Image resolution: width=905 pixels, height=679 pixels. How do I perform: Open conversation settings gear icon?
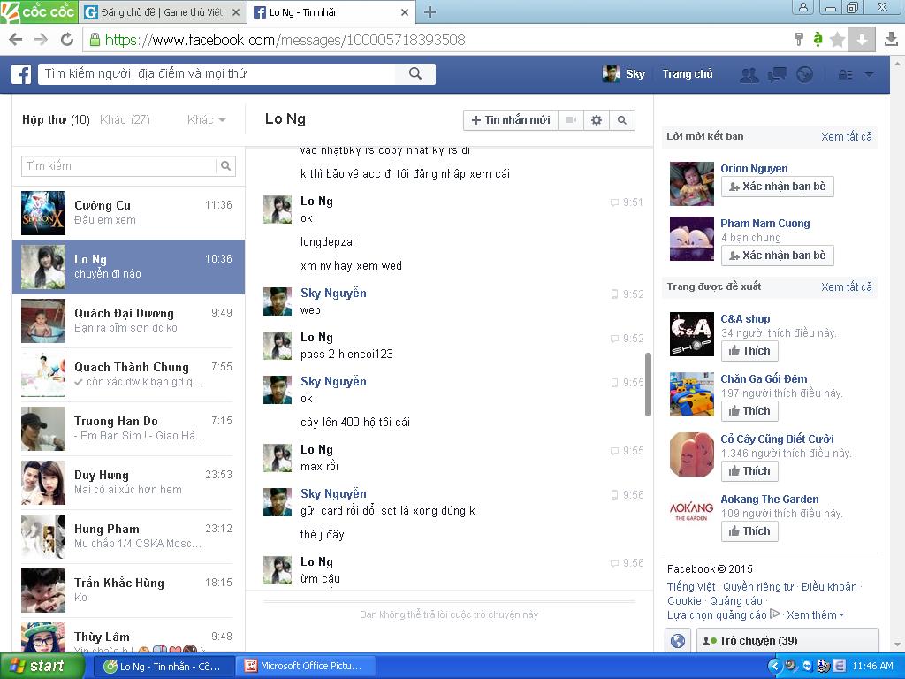tap(597, 120)
